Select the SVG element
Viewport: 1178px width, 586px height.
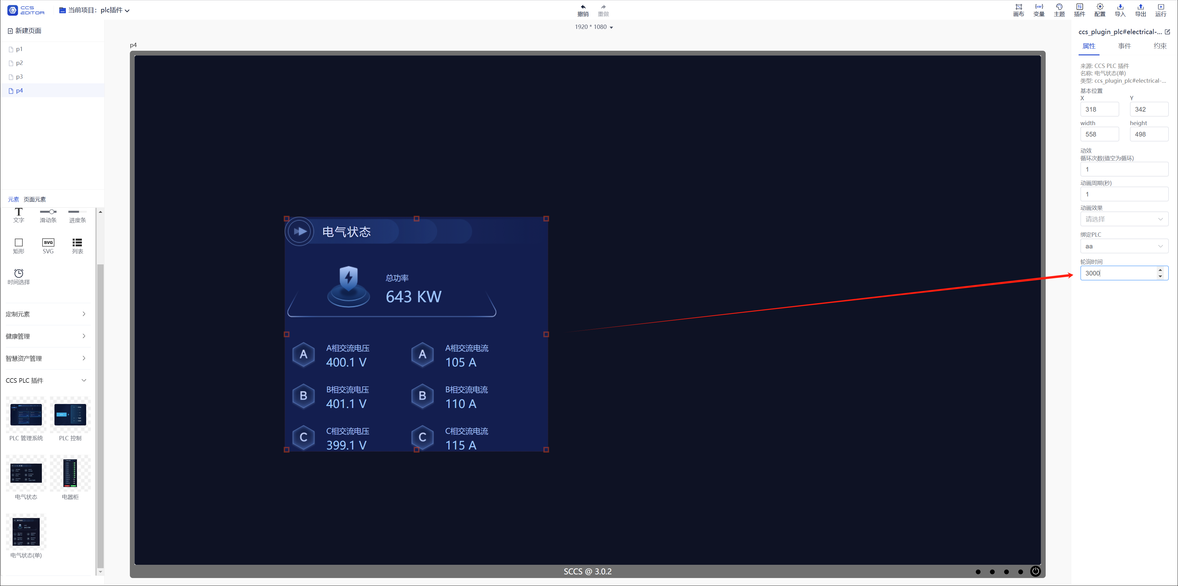point(48,246)
